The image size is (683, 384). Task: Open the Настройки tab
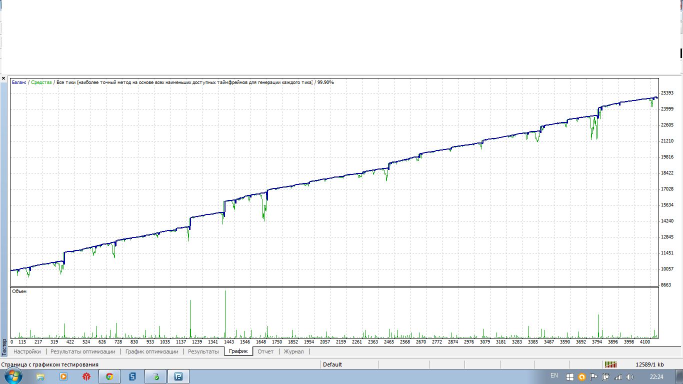click(27, 351)
